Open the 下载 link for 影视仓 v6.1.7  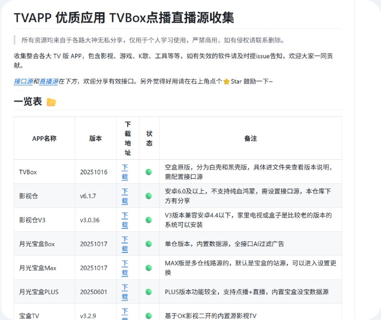tap(125, 196)
